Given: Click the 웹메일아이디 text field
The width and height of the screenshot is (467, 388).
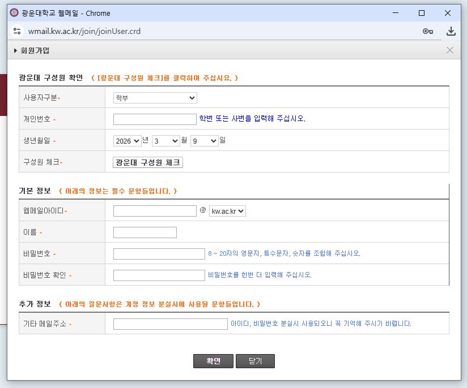Looking at the screenshot, I should click(x=155, y=211).
